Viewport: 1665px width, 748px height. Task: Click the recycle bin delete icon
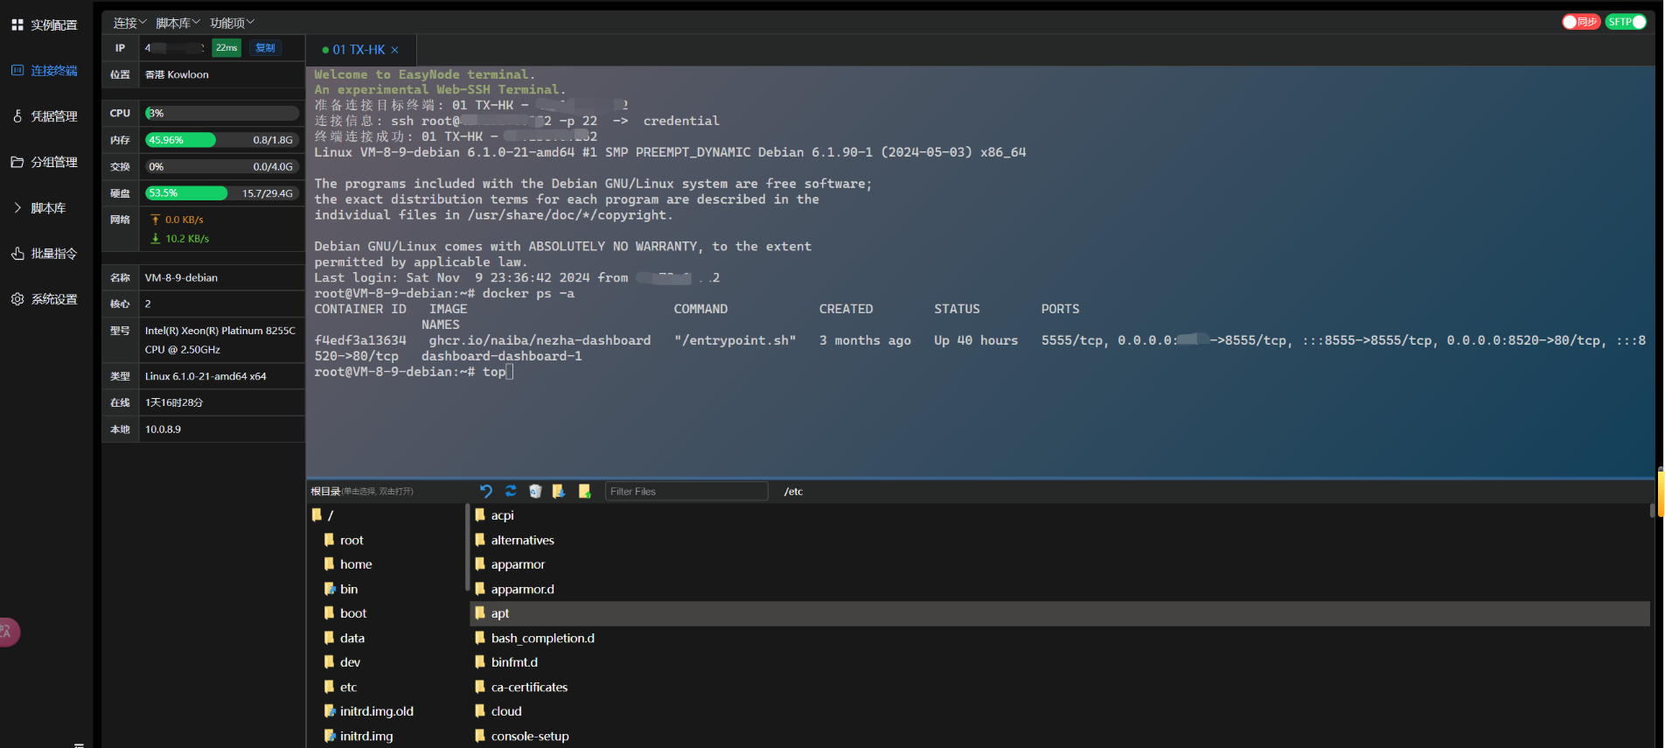click(535, 492)
